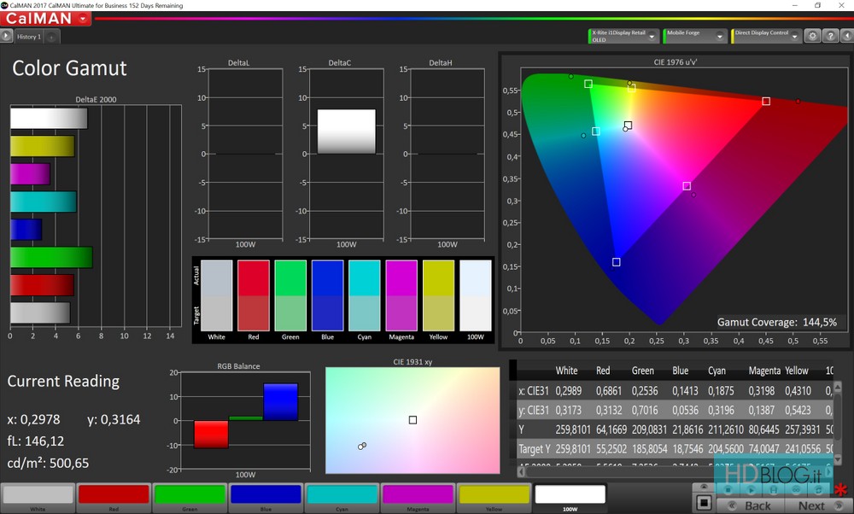Click the 'fL: 146,12' reading
The image size is (854, 514).
tap(35, 441)
